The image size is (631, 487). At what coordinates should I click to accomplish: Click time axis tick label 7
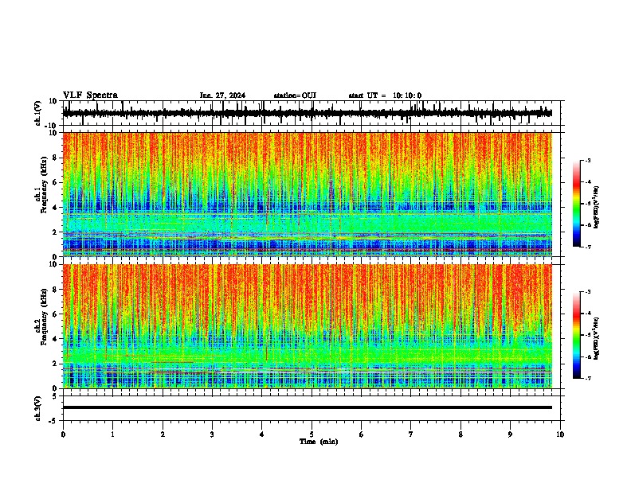click(411, 434)
